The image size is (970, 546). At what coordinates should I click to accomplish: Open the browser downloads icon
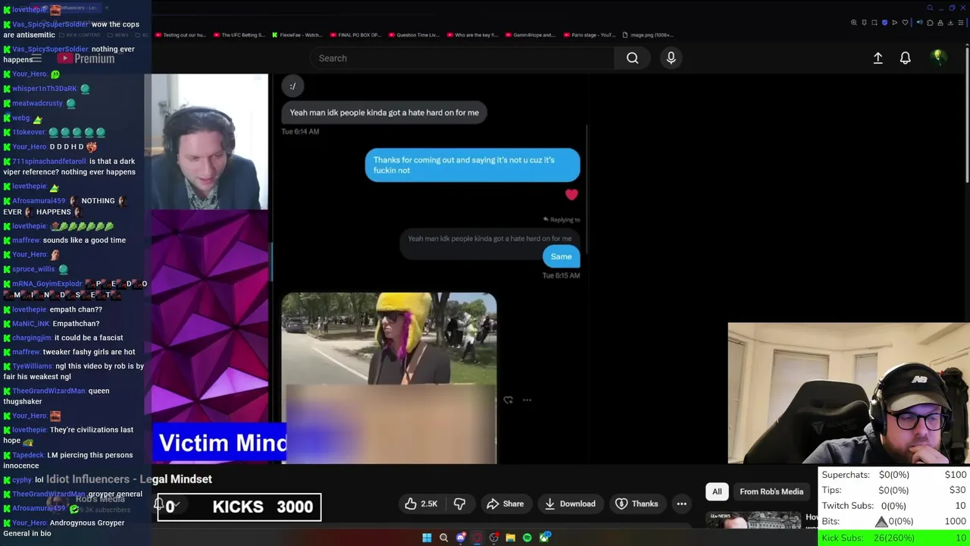click(950, 23)
